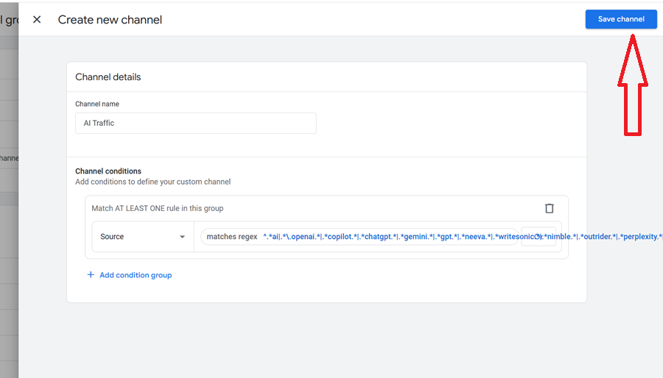Click the Add condition group link
The width and height of the screenshot is (663, 378).
tap(136, 275)
